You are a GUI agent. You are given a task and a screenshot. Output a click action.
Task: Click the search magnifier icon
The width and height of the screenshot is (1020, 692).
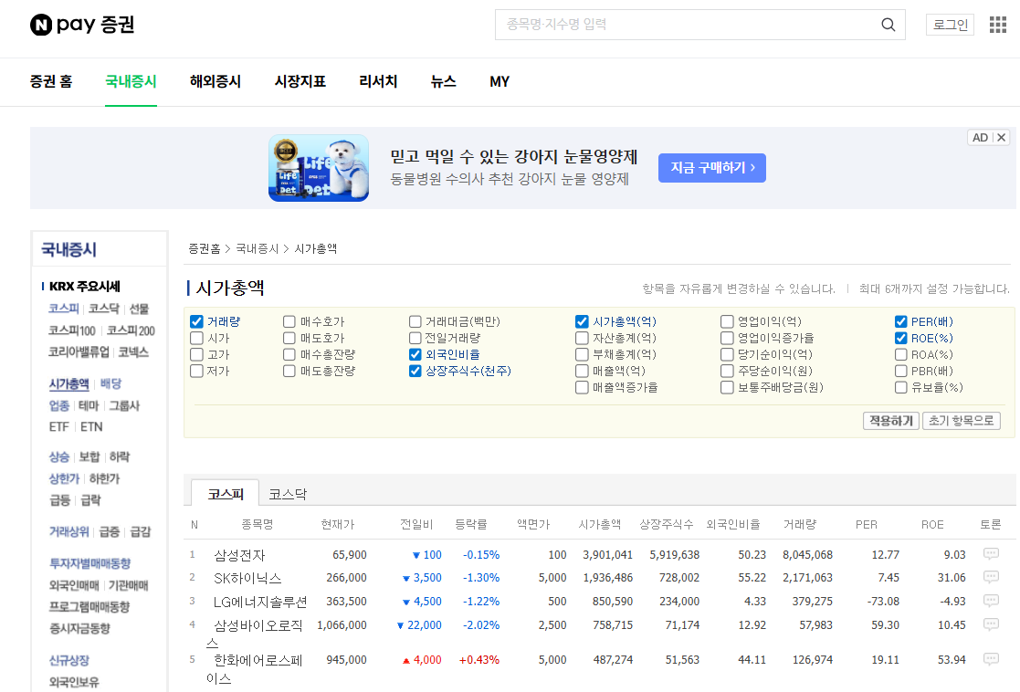click(888, 25)
